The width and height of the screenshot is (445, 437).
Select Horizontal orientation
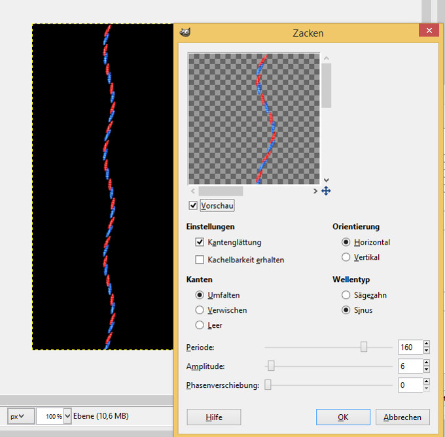point(346,242)
